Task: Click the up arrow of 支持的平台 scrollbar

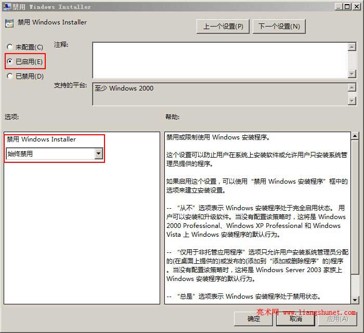Action: point(352,87)
